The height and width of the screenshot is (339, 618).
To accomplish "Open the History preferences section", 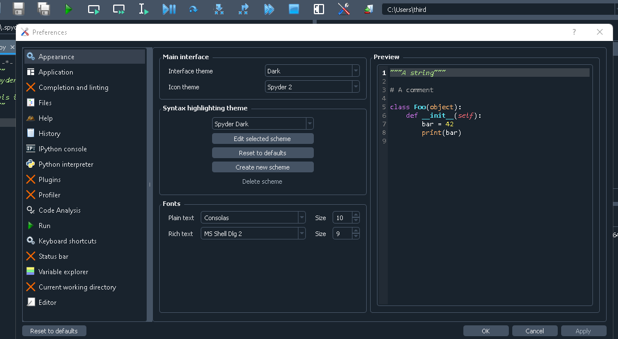I will (85, 134).
